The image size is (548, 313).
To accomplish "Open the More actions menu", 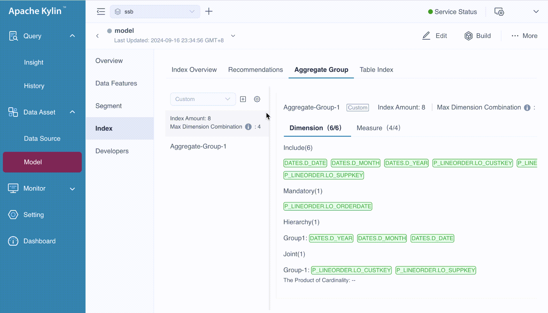I will 524,36.
